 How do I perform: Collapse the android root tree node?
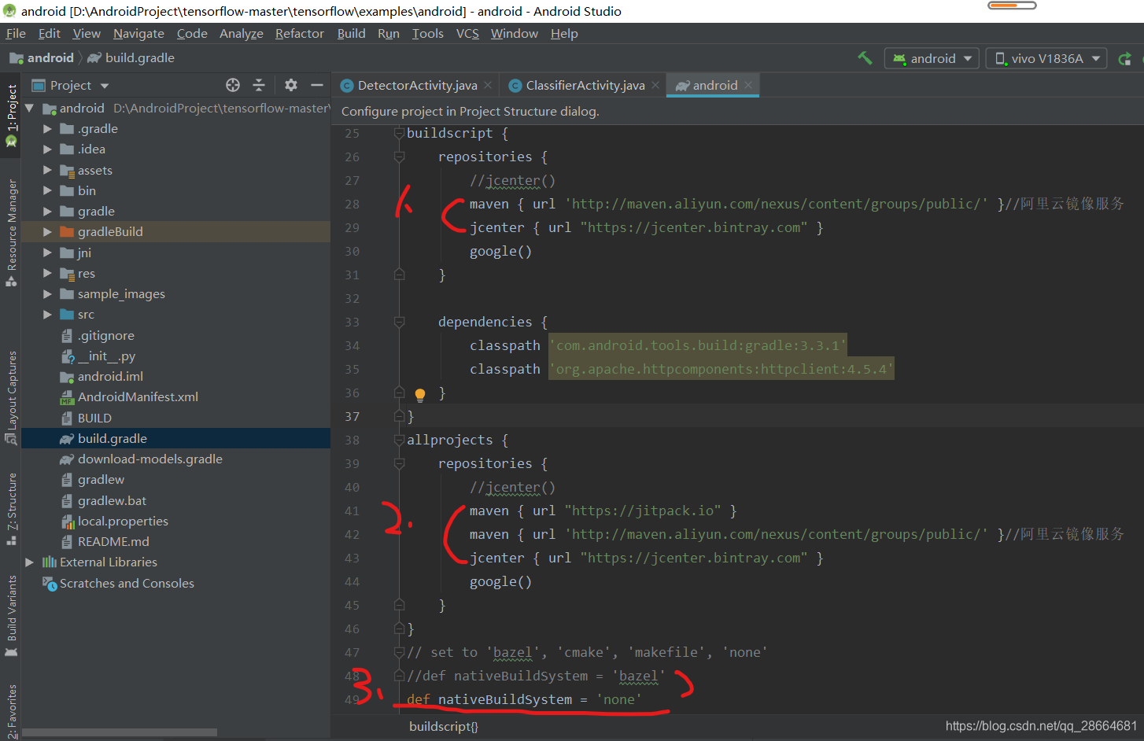(x=29, y=108)
